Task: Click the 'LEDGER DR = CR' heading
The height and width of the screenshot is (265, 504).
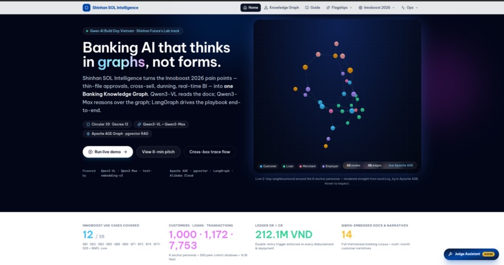Action: click(x=269, y=226)
